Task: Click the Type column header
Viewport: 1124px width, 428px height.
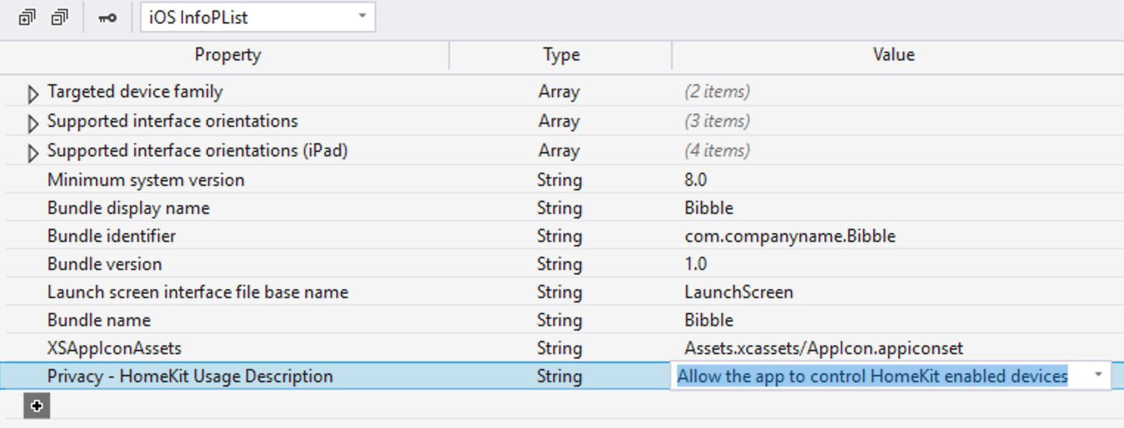Action: pos(561,55)
